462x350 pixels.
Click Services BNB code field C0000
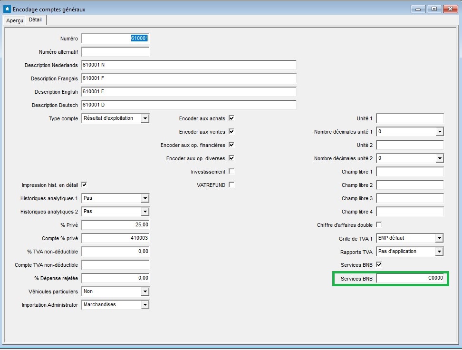[x=410, y=278]
